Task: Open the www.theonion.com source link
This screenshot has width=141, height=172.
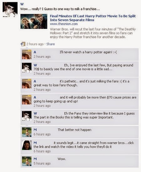Action: (64, 24)
